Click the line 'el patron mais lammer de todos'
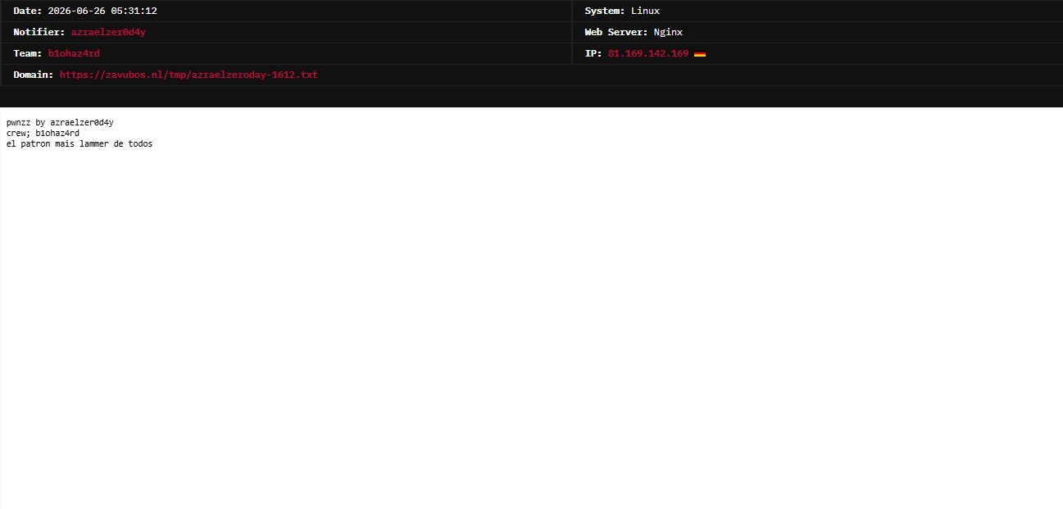The image size is (1063, 509). pyautogui.click(x=79, y=143)
